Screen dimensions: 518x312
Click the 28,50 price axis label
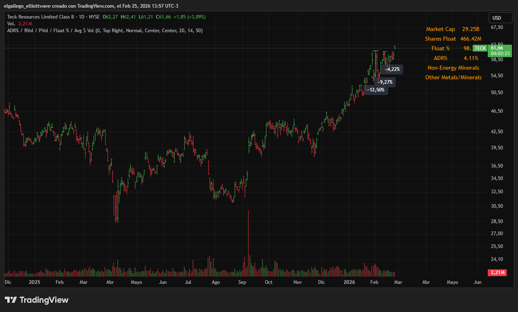tap(498, 221)
